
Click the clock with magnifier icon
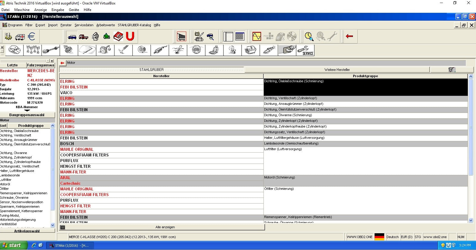click(309, 37)
